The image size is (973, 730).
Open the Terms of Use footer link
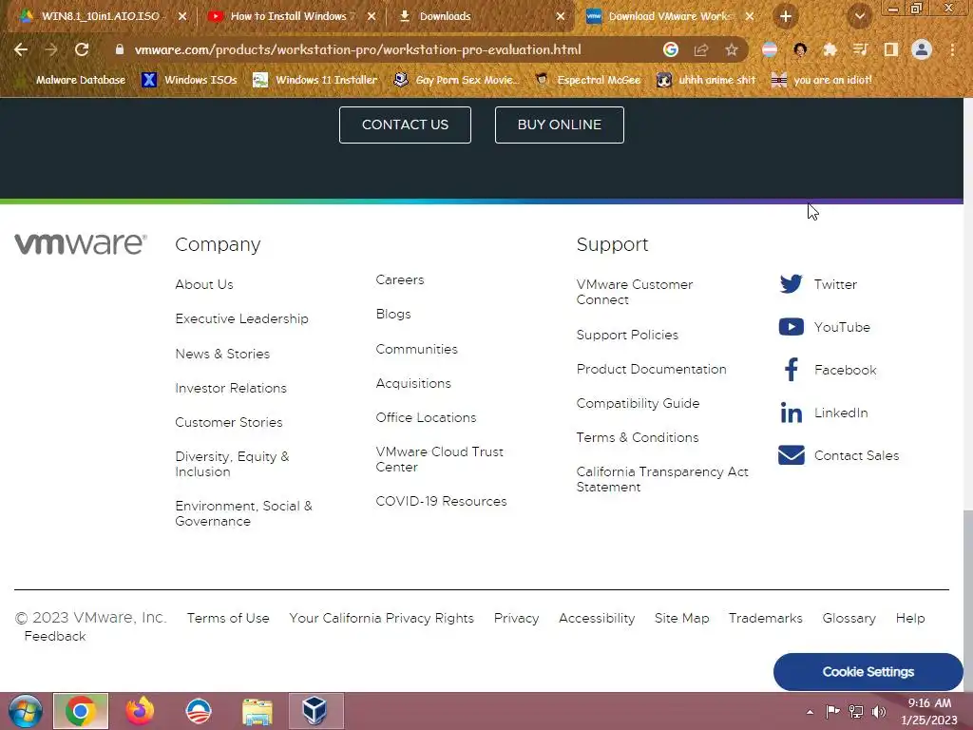coord(228,618)
